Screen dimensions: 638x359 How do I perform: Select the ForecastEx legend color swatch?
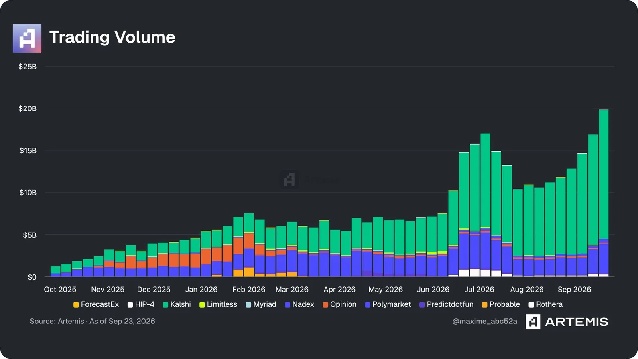coord(76,305)
